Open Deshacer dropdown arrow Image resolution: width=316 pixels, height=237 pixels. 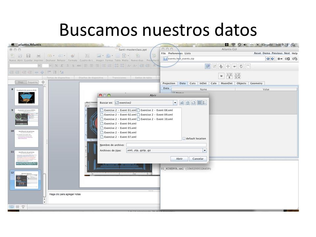click(x=54, y=56)
